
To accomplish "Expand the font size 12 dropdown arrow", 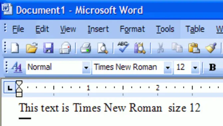I will coord(195,67).
